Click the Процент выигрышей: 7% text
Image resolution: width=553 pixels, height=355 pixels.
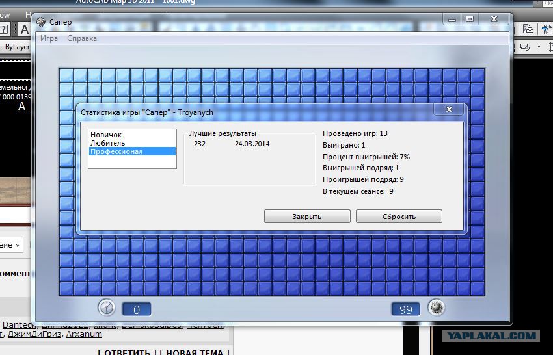tap(366, 157)
